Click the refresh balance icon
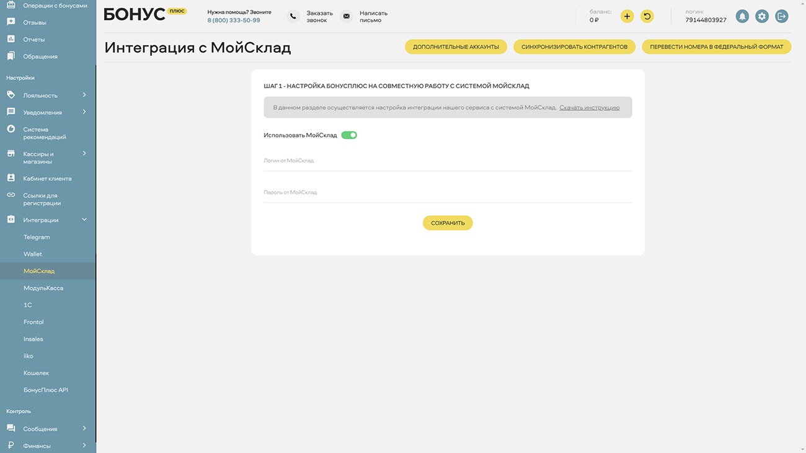Viewport: 806px width, 453px height. tap(647, 17)
